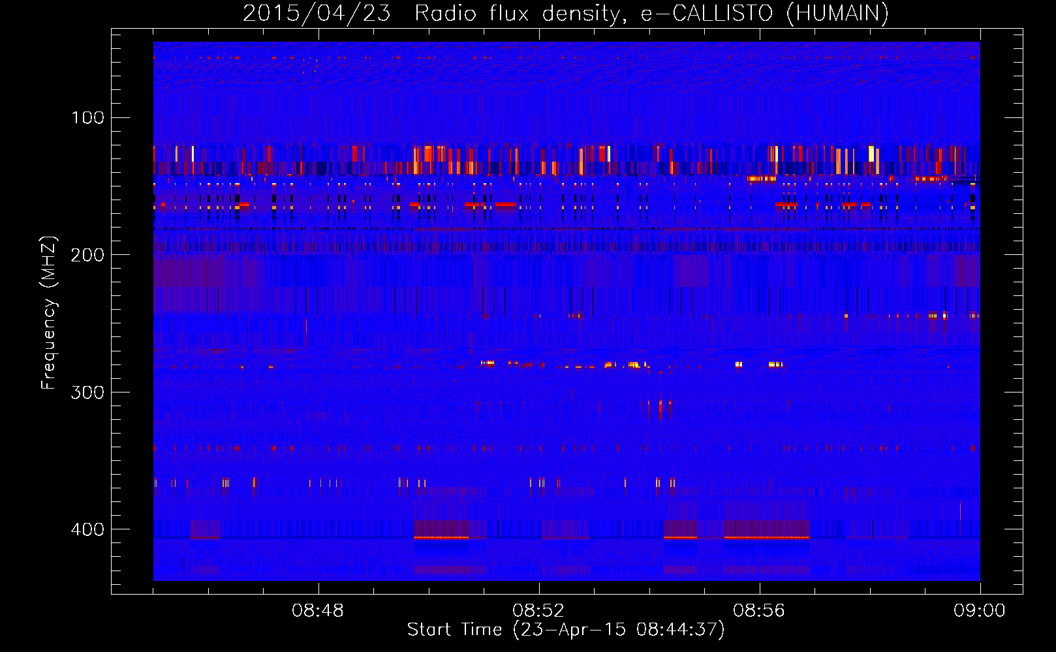
Task: Click the 400 frequency tick label
Action: pos(87,529)
